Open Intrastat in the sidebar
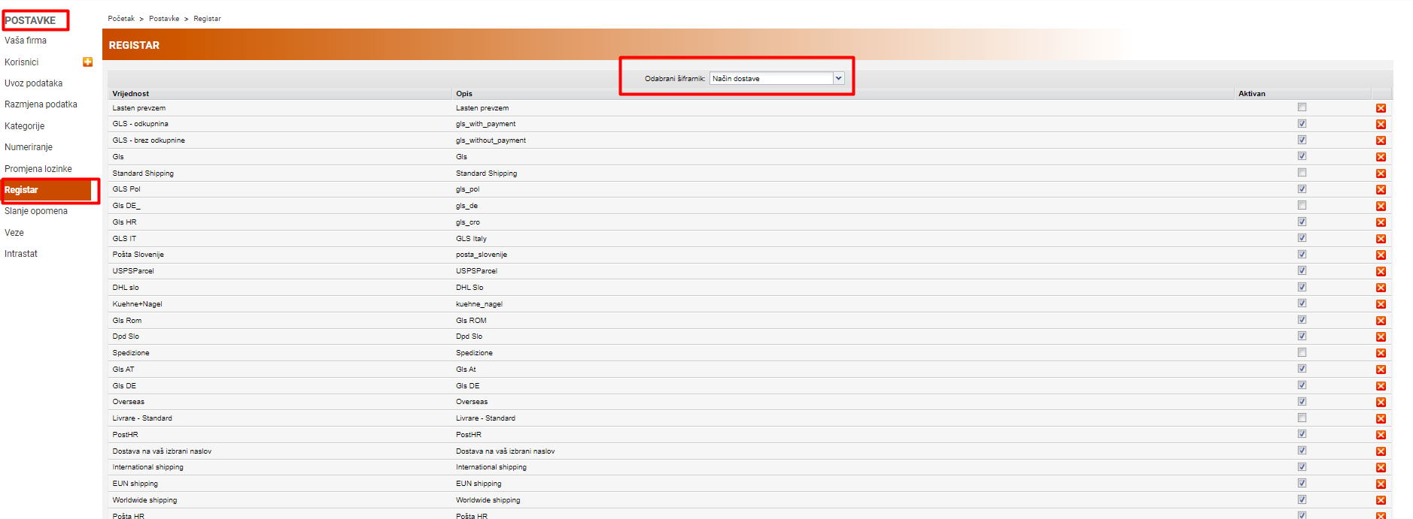1413x519 pixels. click(x=21, y=254)
